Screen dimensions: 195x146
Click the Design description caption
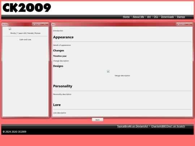(122, 76)
